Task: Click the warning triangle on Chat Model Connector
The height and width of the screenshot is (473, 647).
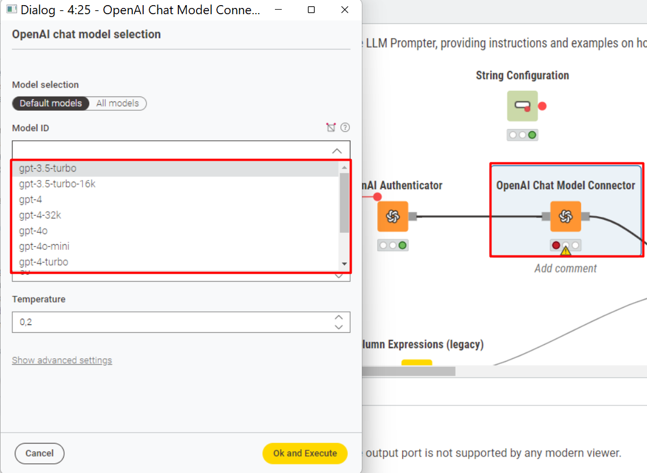Action: tap(565, 250)
